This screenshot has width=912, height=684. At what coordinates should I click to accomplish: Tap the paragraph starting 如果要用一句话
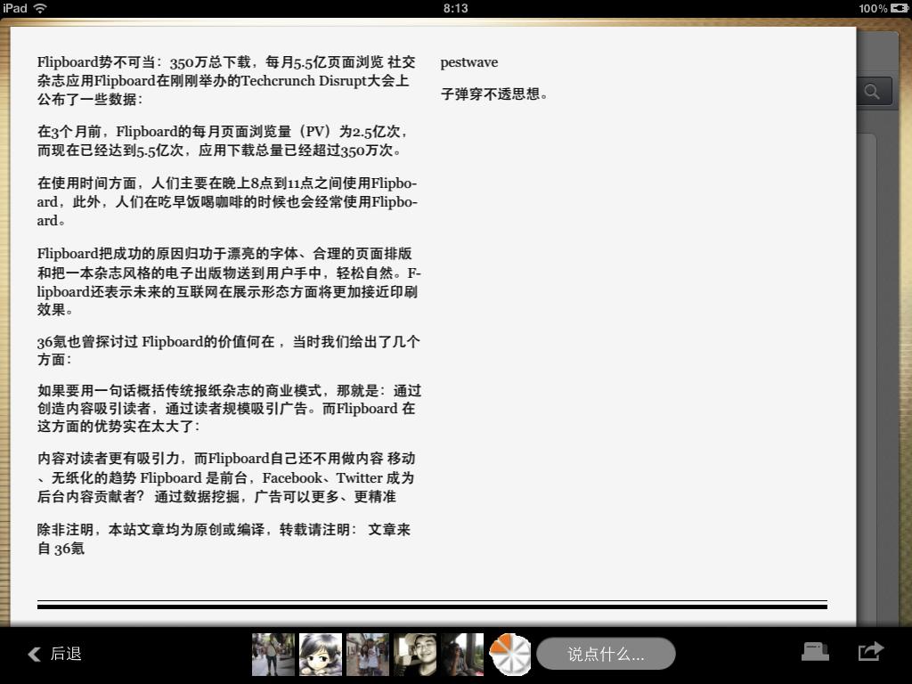229,408
